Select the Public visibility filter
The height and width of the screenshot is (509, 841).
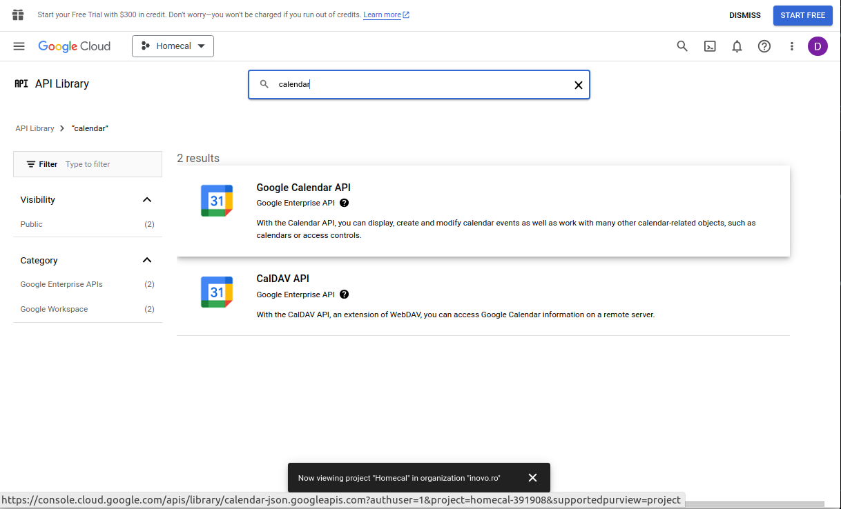tap(31, 224)
